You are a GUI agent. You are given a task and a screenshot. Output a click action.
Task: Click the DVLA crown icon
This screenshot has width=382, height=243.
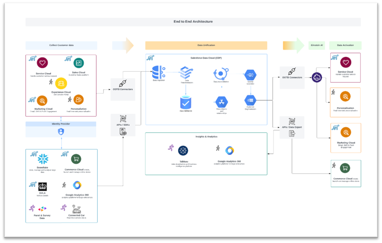tap(43, 187)
